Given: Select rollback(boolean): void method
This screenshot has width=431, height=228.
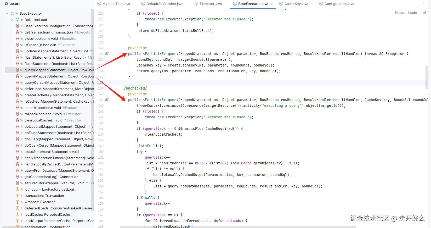Looking at the screenshot, I should click(43, 114).
